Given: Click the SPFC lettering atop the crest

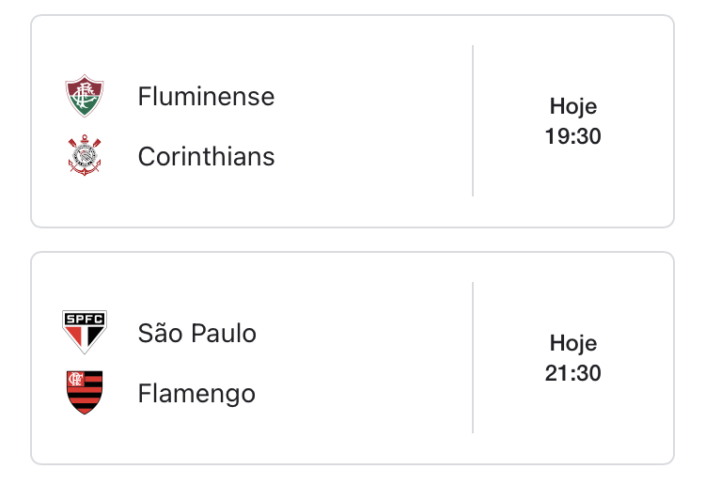Looking at the screenshot, I should [85, 318].
